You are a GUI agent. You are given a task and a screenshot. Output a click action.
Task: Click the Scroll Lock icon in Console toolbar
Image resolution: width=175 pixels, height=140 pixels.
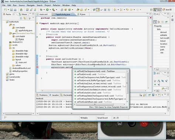(x=144, y=95)
